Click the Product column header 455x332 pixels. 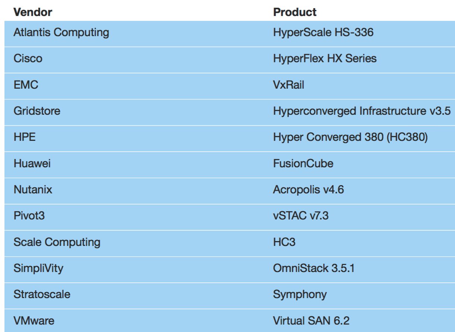coord(295,12)
